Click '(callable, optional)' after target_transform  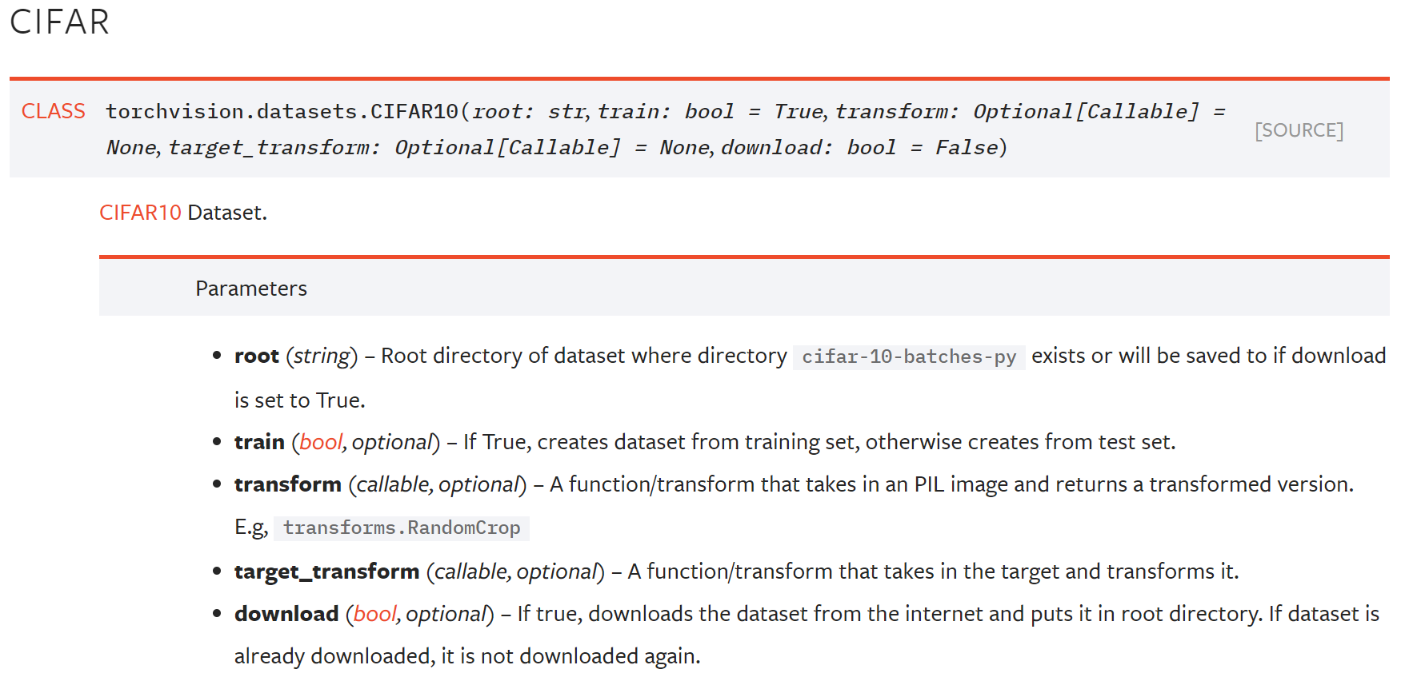point(515,572)
